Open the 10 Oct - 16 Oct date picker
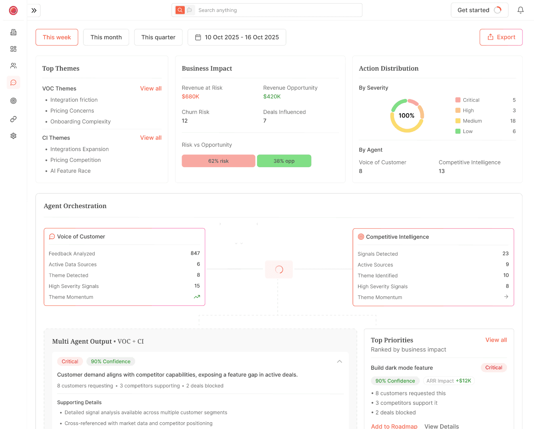534x429 pixels. click(237, 37)
